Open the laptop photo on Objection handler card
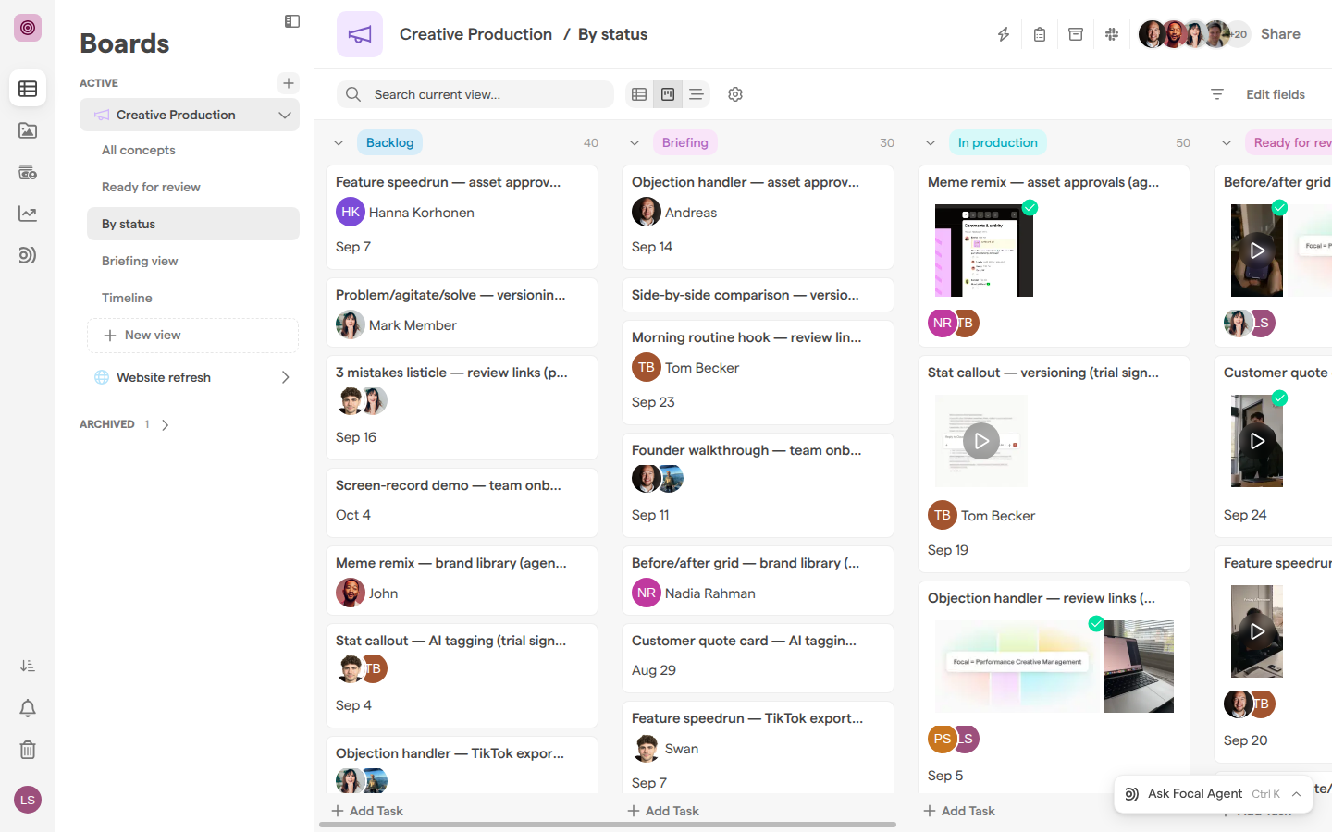1332x832 pixels. point(1139,667)
